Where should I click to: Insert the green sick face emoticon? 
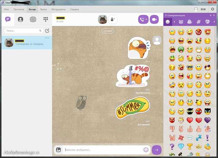181,50
